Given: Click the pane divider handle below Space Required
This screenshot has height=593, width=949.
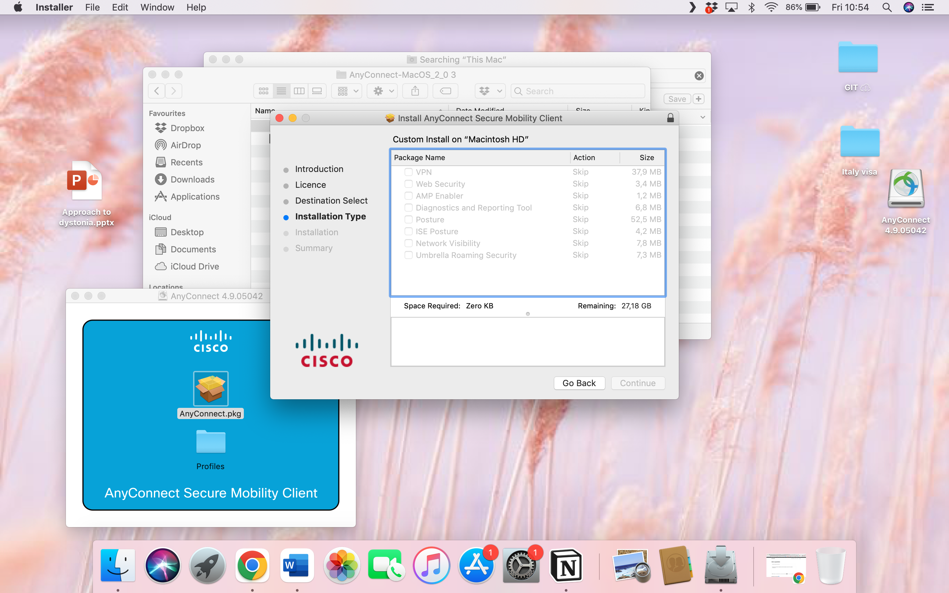Looking at the screenshot, I should coord(528,314).
